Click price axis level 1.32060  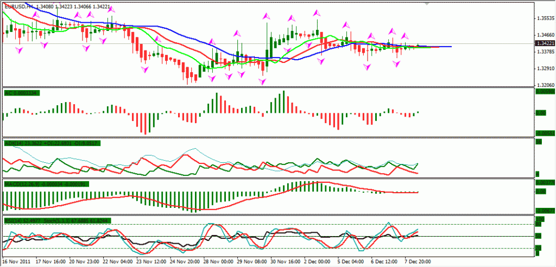[x=545, y=85]
